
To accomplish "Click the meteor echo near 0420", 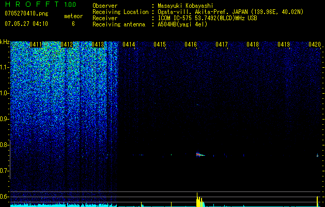I will (x=317, y=155).
